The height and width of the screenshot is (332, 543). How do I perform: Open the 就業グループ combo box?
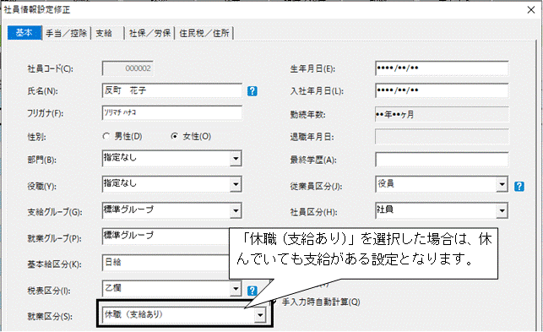166,236
